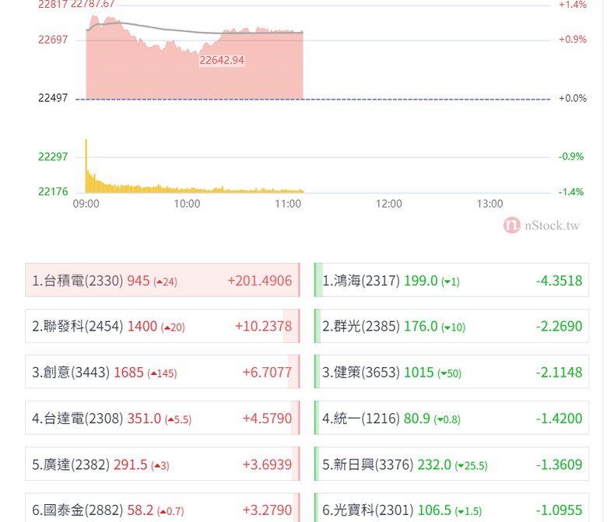This screenshot has width=607, height=522.
Task: Select the 台達電(2308) gainer entry
Action: click(x=163, y=418)
